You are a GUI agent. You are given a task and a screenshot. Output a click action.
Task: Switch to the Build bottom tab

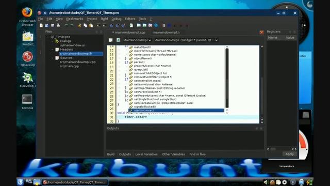pos(111,154)
